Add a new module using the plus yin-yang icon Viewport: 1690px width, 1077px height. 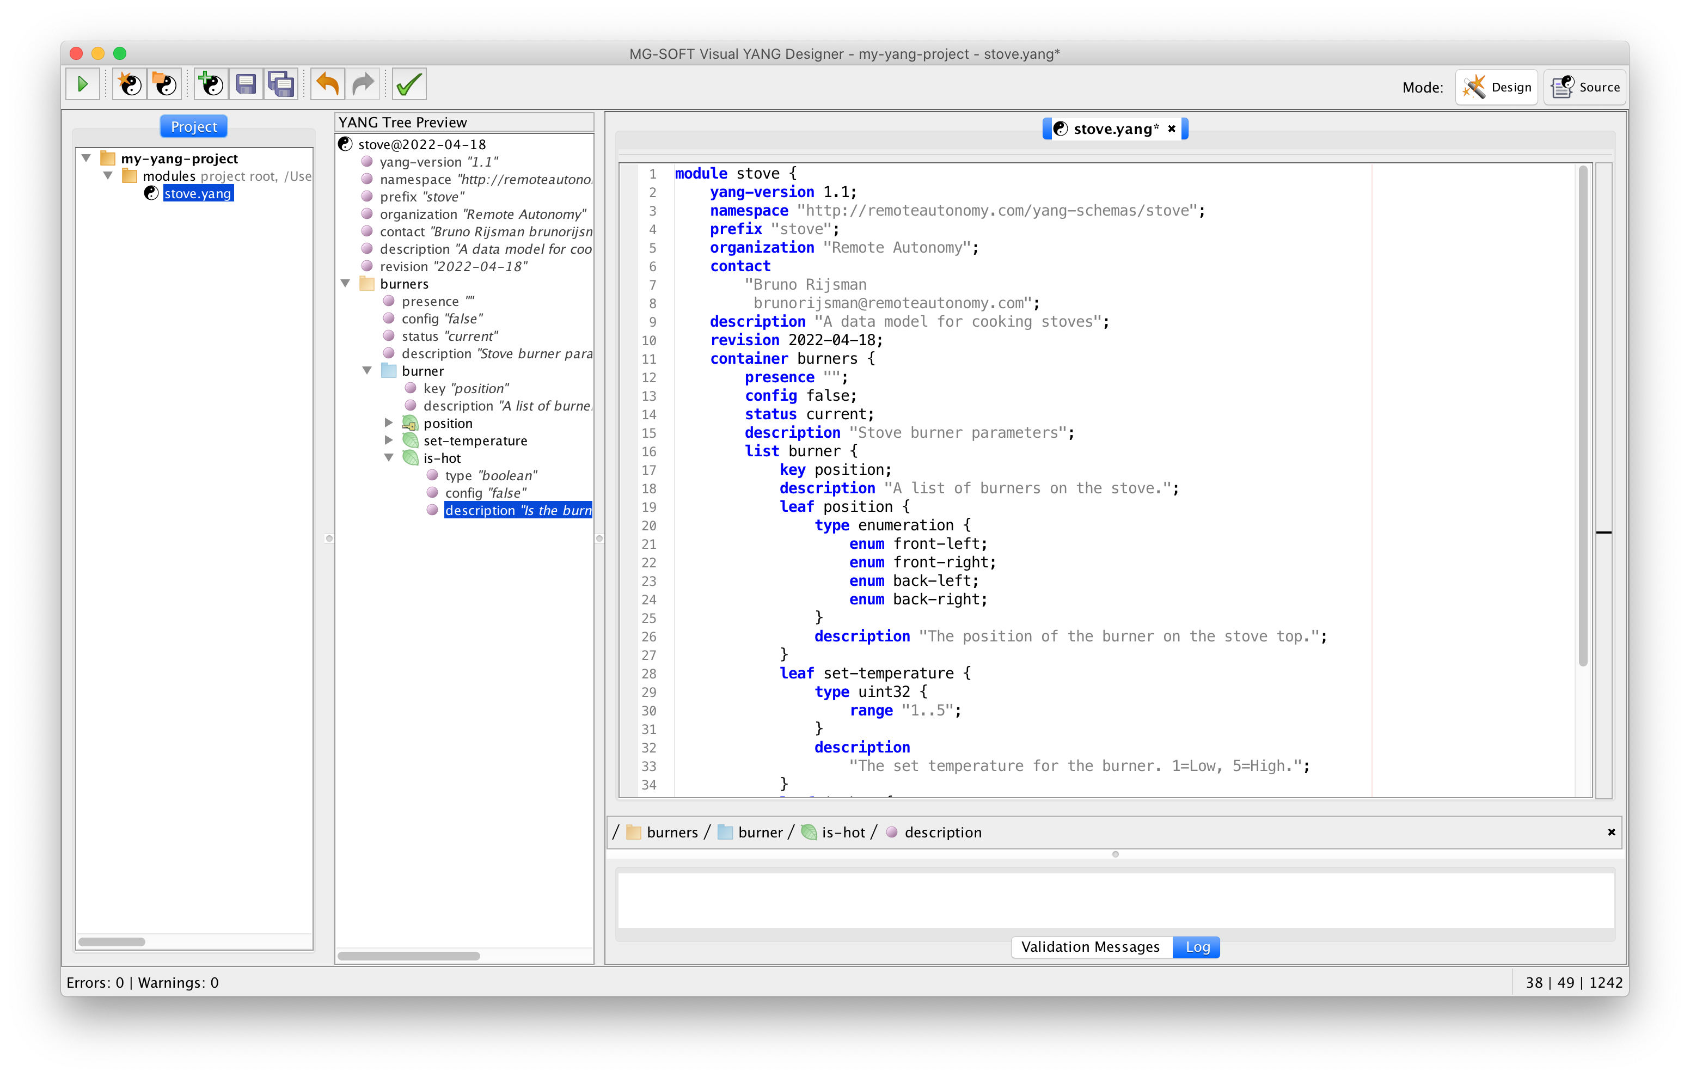click(x=210, y=83)
